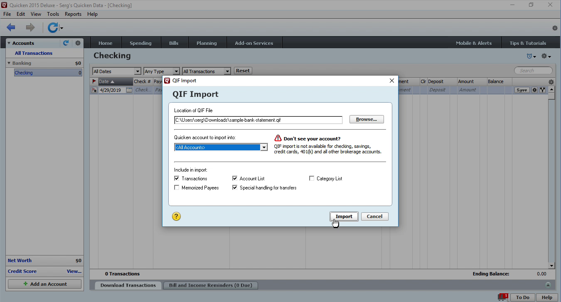561x302 pixels.
Task: Open alerts icon with red badge
Action: click(503, 297)
